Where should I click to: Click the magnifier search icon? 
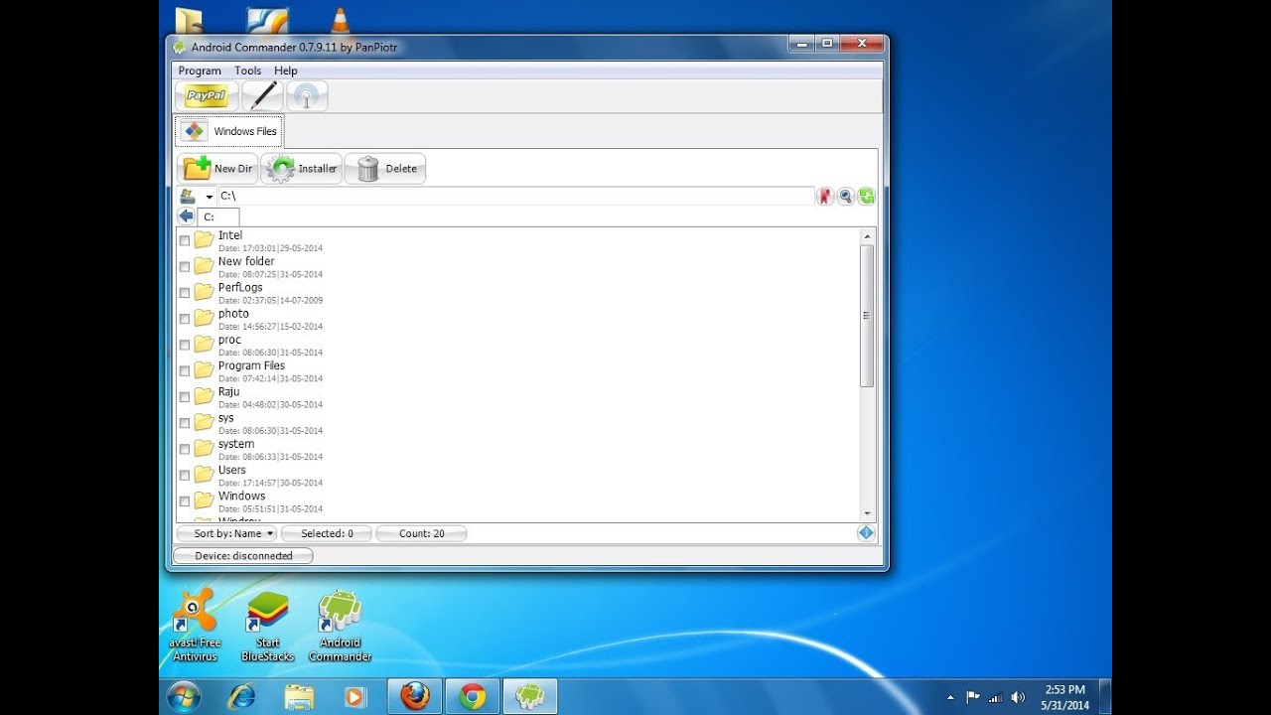(845, 197)
